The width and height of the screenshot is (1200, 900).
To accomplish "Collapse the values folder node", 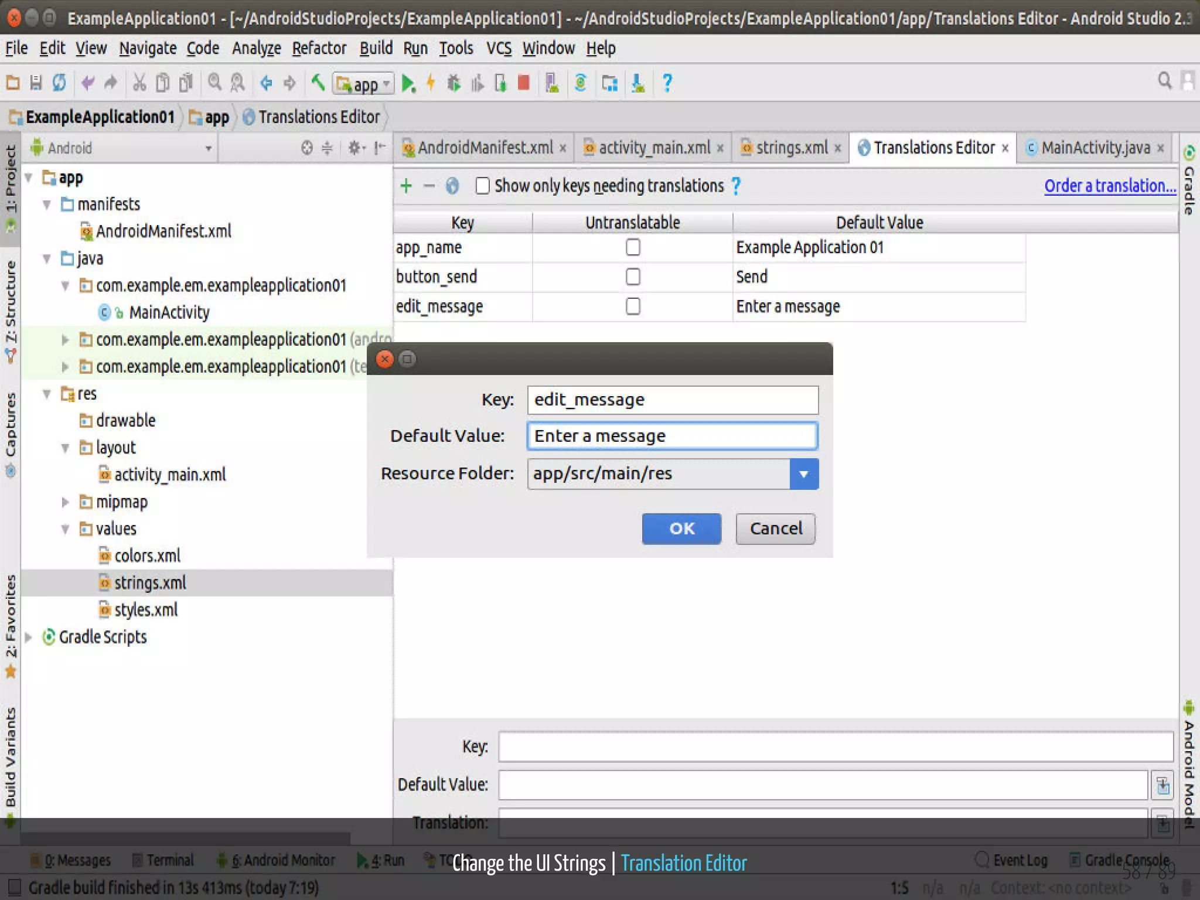I will 65,529.
